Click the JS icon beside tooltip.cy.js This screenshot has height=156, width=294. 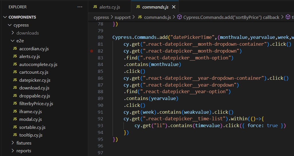click(15, 135)
